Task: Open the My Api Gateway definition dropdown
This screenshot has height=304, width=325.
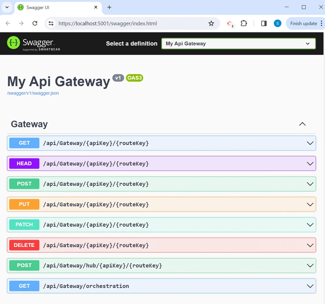Action: [x=239, y=44]
